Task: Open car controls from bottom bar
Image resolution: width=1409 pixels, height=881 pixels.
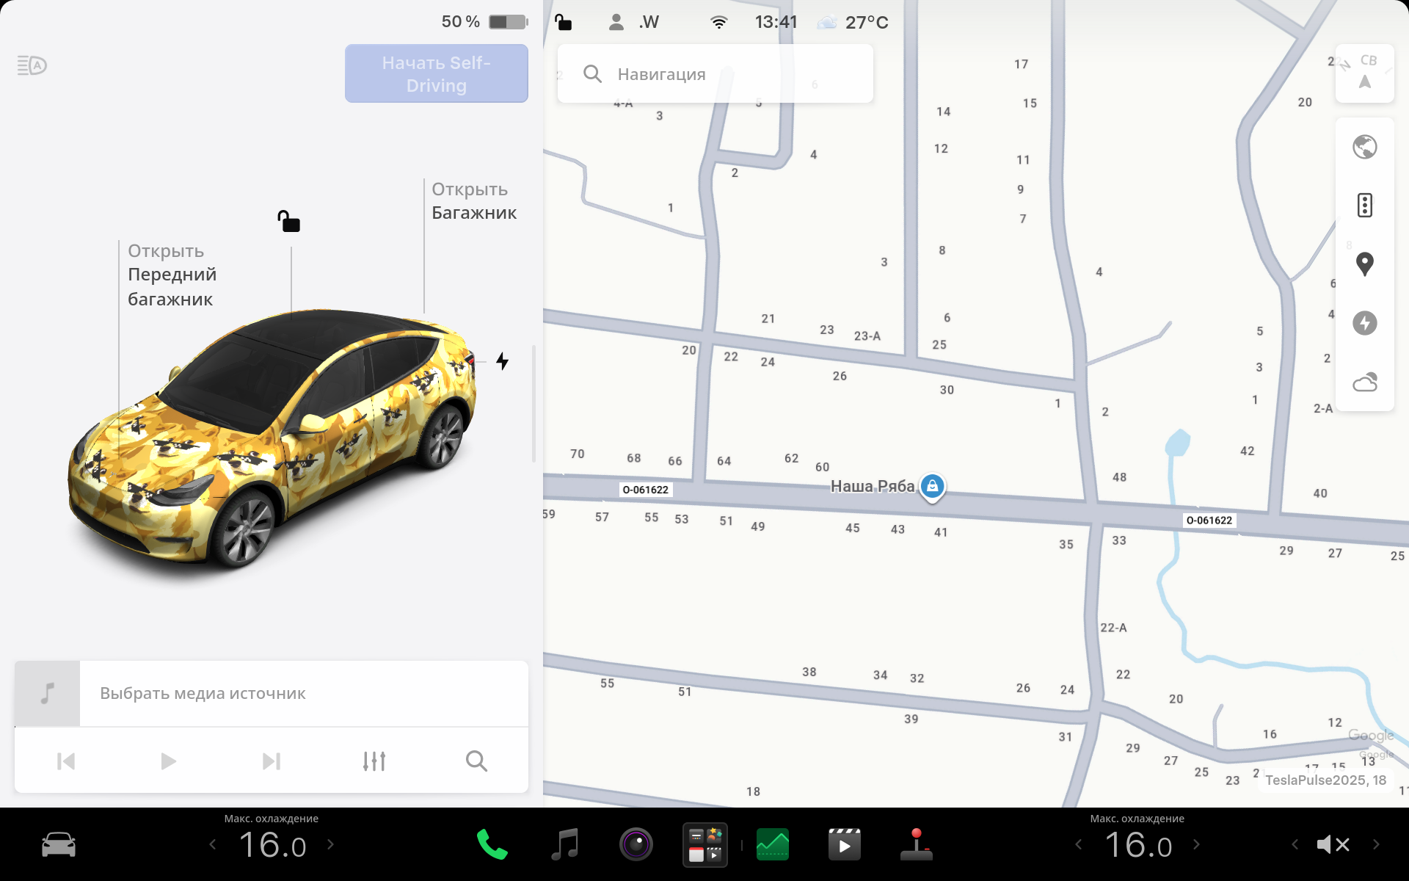Action: point(59,844)
